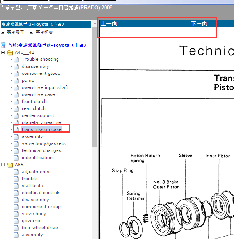This screenshot has width=234, height=239.
Task: Open assembly under A55
Action: tap(32, 235)
